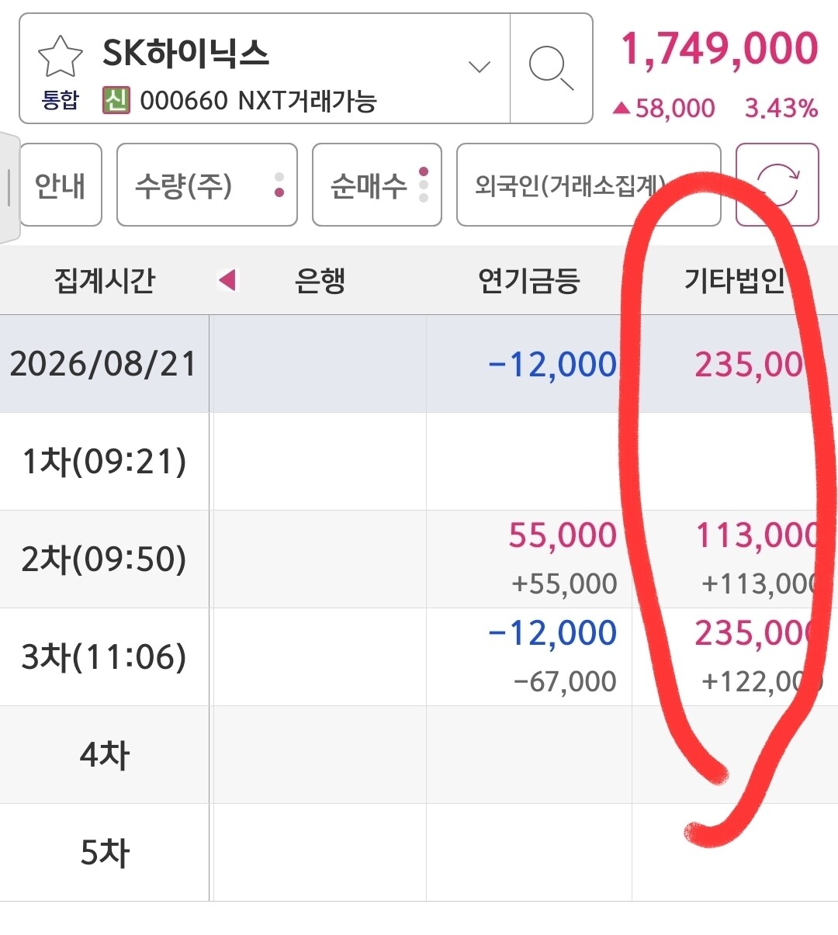Viewport: 838px width, 935px height.
Task: Refresh investor data with circular arrows
Action: pyautogui.click(x=777, y=185)
